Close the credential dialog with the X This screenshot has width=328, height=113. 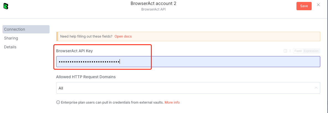point(318,5)
